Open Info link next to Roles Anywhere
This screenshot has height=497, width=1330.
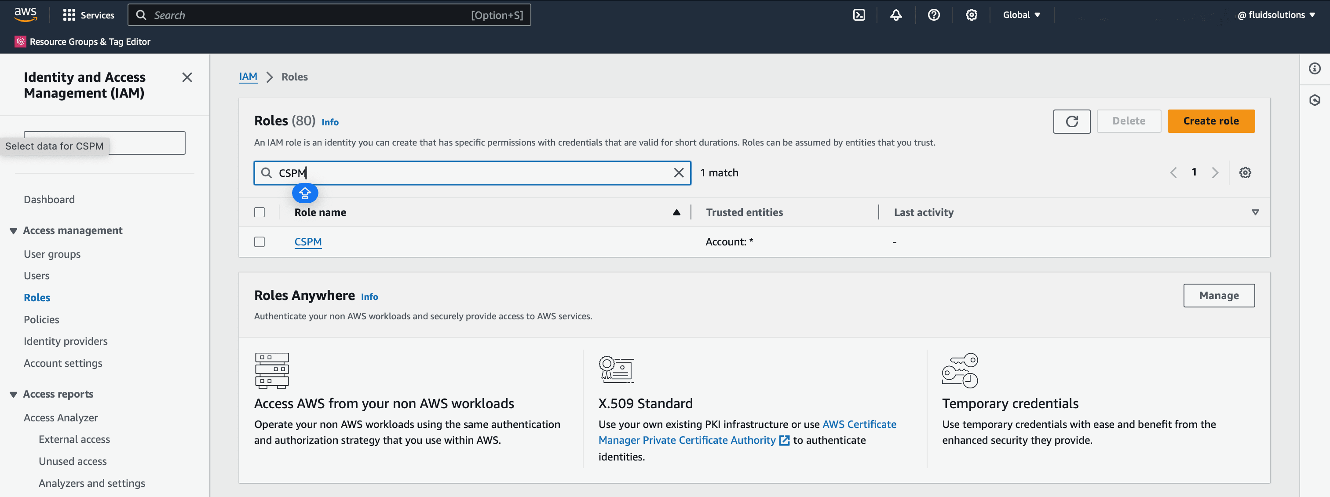click(369, 297)
